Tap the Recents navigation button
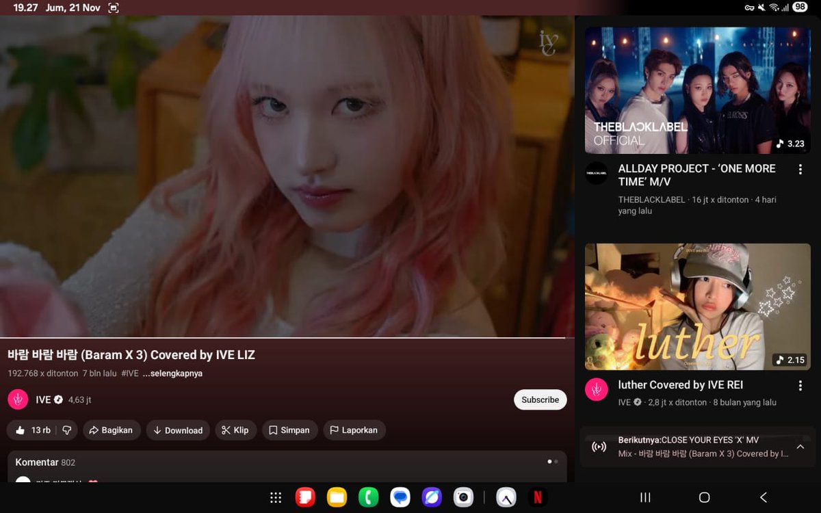The height and width of the screenshot is (513, 821). pyautogui.click(x=645, y=497)
